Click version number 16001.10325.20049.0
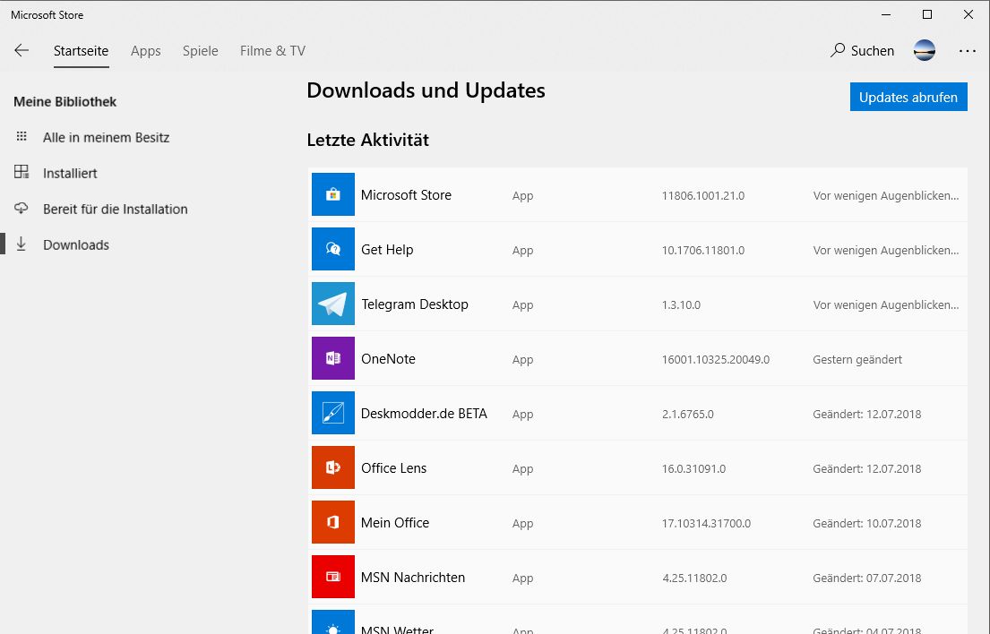Screen dimensions: 990x634 pyautogui.click(x=716, y=360)
